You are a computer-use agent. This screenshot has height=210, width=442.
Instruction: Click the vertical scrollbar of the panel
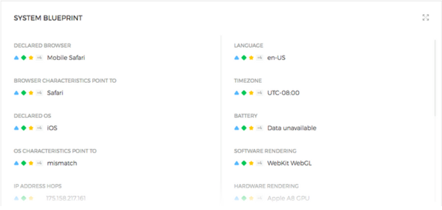tap(435, 78)
